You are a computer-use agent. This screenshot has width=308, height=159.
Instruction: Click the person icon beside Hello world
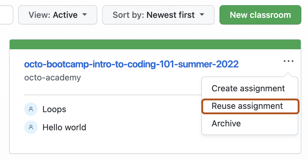click(x=31, y=127)
